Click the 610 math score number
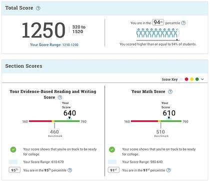 pyautogui.click(x=169, y=113)
